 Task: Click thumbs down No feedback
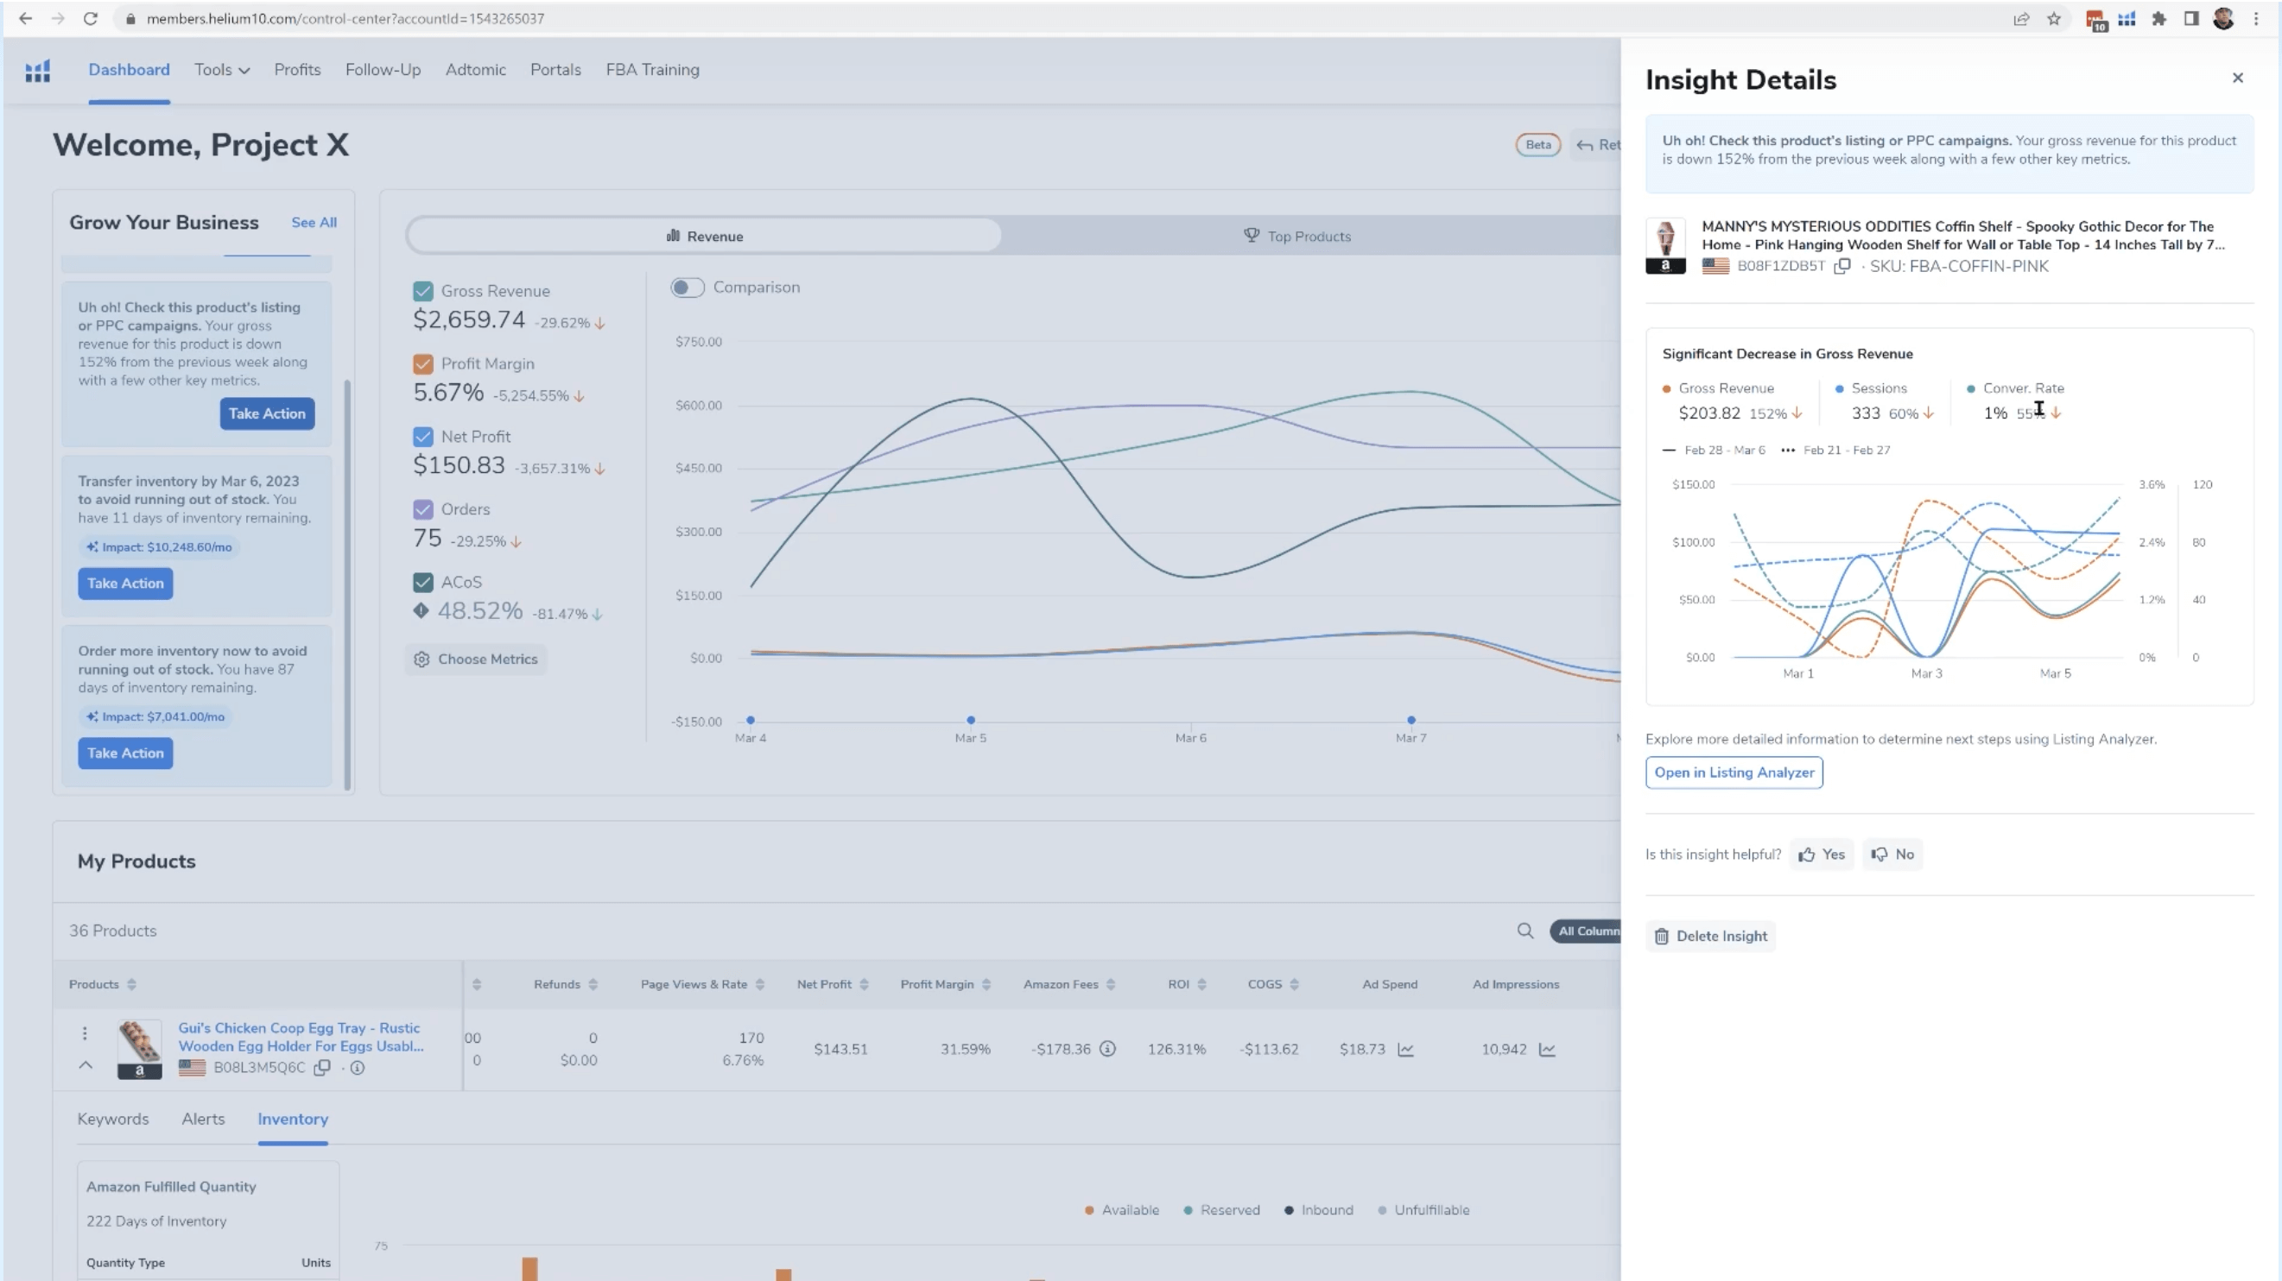pyautogui.click(x=1892, y=855)
